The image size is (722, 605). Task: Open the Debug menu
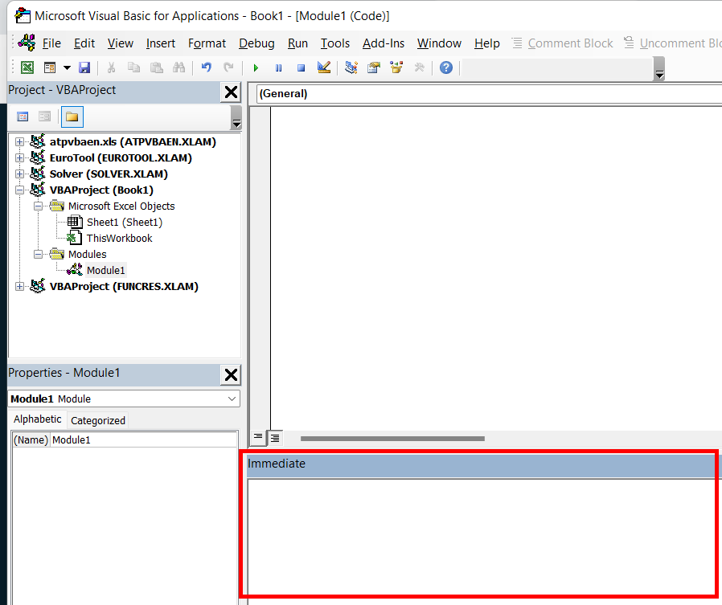(256, 43)
